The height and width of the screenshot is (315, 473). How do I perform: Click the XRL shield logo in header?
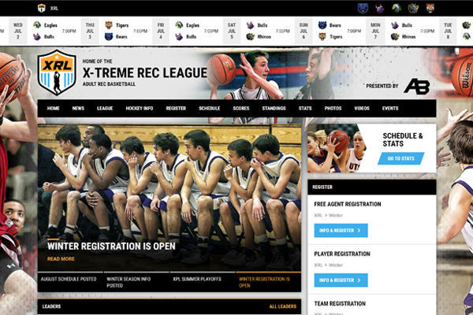pos(57,73)
